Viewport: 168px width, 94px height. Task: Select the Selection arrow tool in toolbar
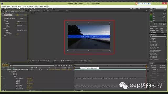click(3, 9)
